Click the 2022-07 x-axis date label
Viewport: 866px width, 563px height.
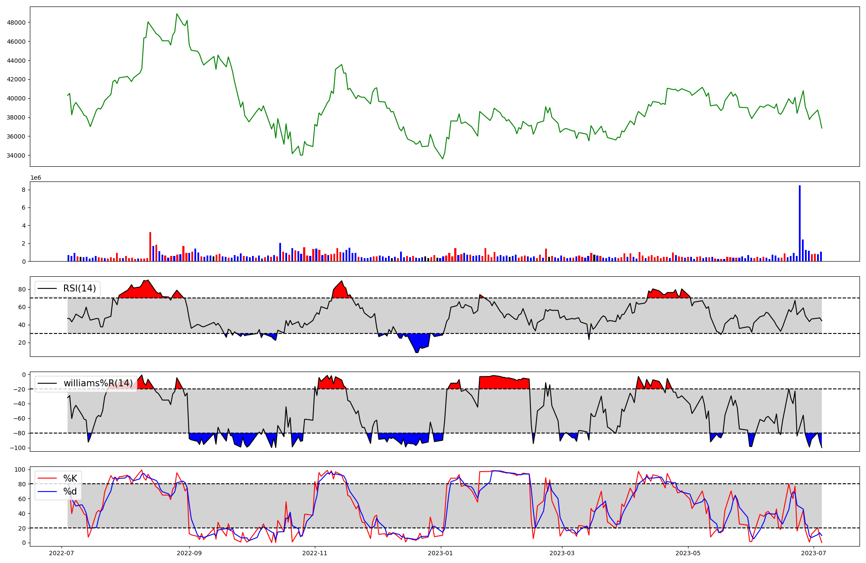[x=61, y=553]
